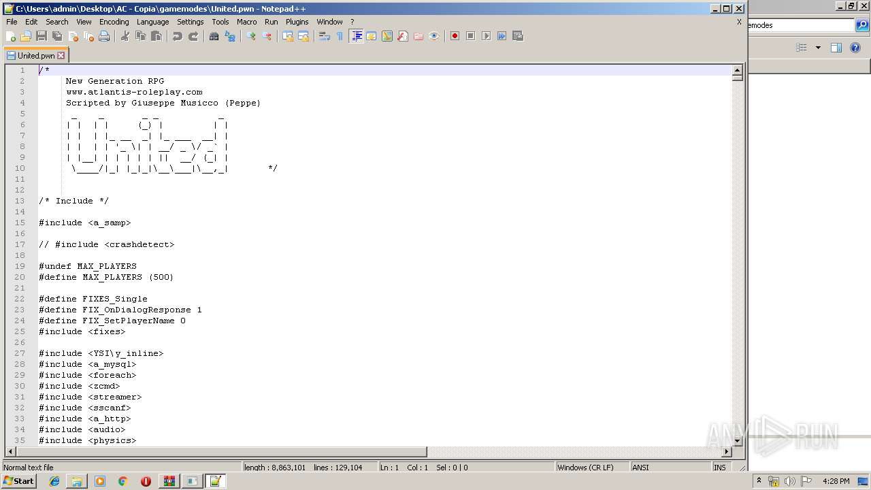This screenshot has height=490, width=871.
Task: Start macro recording with red dot
Action: (x=455, y=36)
